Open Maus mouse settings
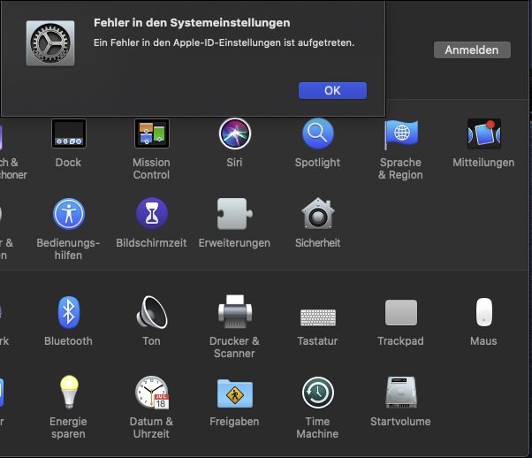 click(483, 312)
